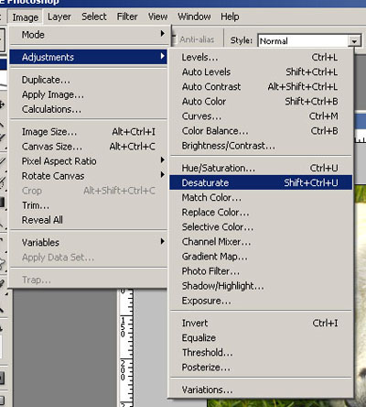Image resolution: width=366 pixels, height=407 pixels.
Task: Expand Rotate Canvas submenu
Action: [89, 176]
